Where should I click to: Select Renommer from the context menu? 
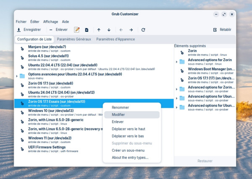click(121, 107)
